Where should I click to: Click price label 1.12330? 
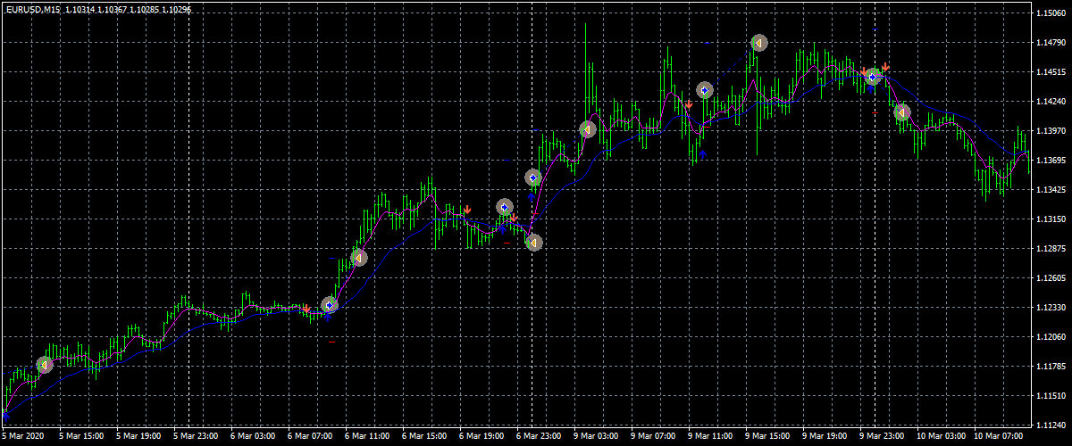pos(1051,308)
